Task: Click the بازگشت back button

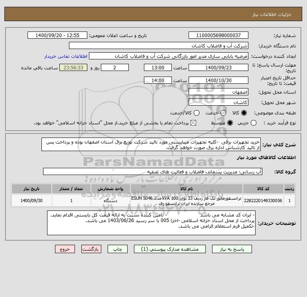Action: tap(91, 249)
